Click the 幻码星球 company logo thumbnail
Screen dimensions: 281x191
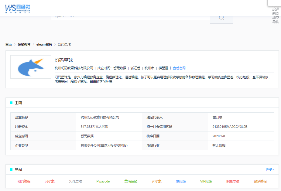[x=31, y=67]
